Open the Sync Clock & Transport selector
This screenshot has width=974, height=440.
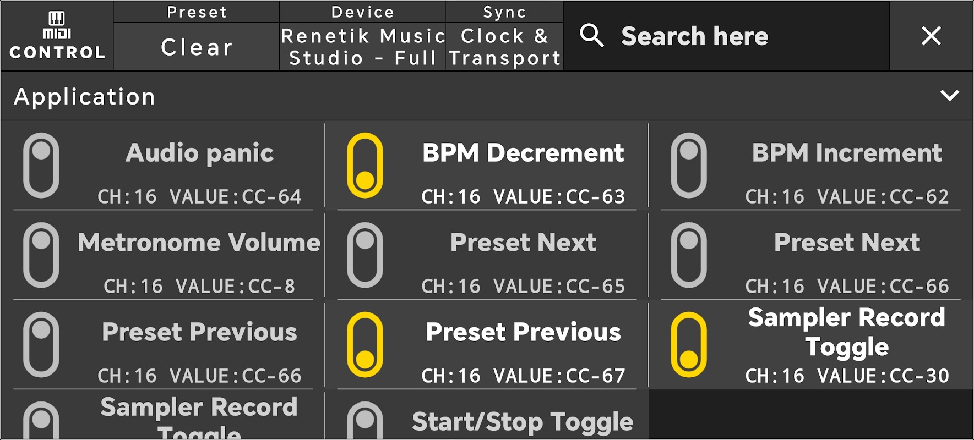504,47
